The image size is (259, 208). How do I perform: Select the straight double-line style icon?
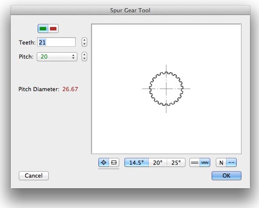click(x=194, y=163)
